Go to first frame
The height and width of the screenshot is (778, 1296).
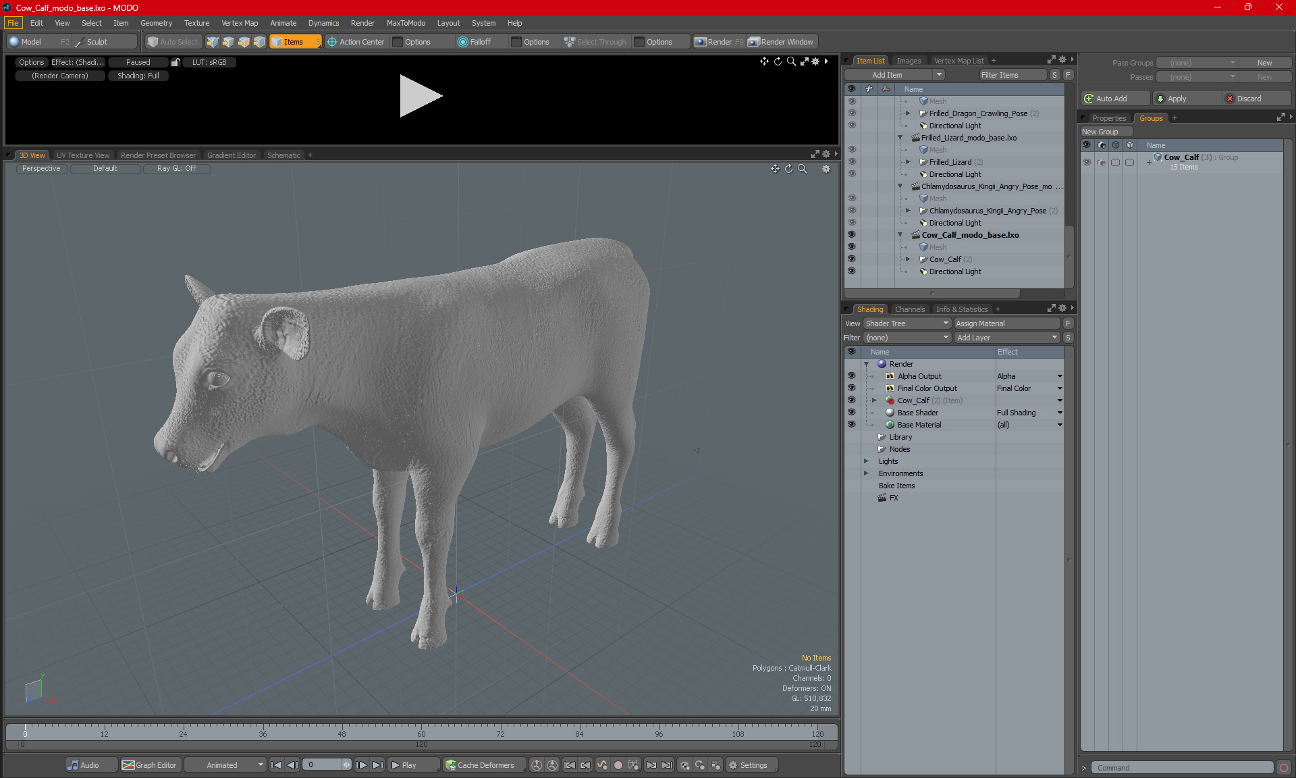[x=276, y=765]
